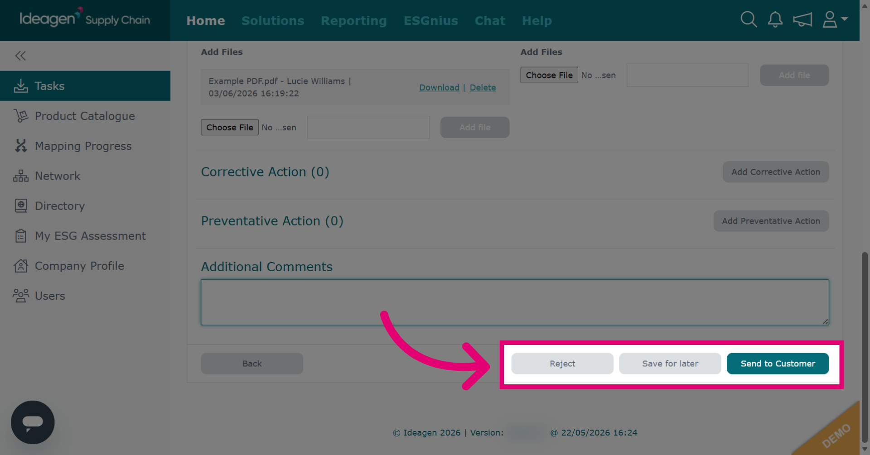Click the file description field on right

coord(688,75)
